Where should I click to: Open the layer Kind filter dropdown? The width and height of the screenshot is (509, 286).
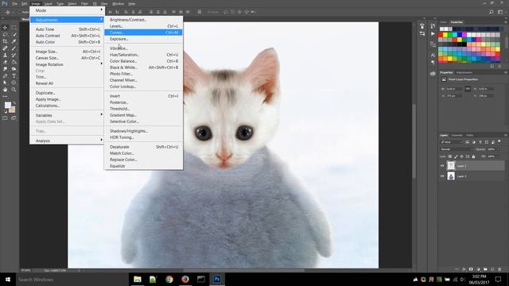(451, 142)
